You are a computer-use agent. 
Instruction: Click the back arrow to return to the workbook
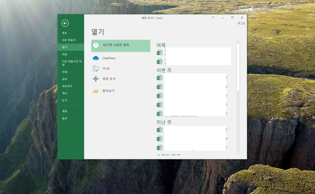coord(65,23)
